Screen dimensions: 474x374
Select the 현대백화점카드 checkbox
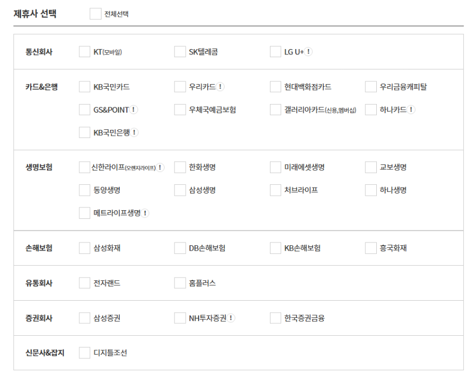(275, 87)
